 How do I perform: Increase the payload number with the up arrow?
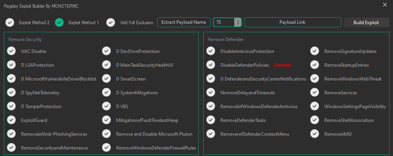coord(238,20)
